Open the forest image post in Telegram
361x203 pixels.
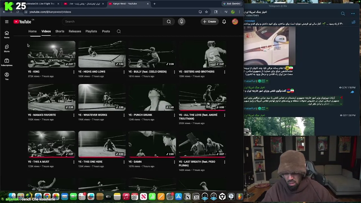[279, 126]
